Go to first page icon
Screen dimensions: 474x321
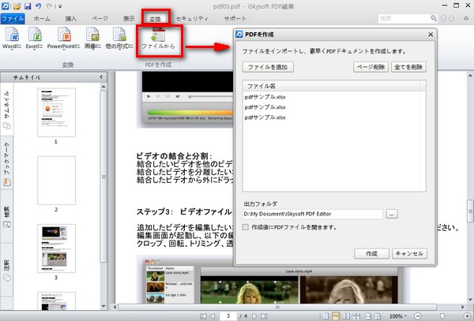(x=203, y=315)
